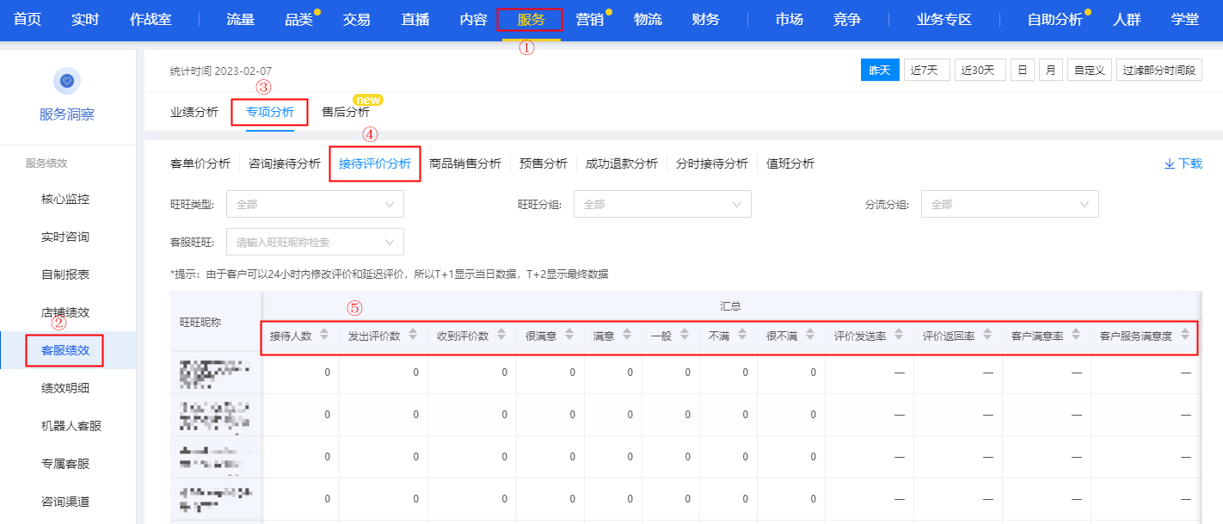Select 月 time granularity
Screen dimensions: 1223x524
pos(1051,70)
